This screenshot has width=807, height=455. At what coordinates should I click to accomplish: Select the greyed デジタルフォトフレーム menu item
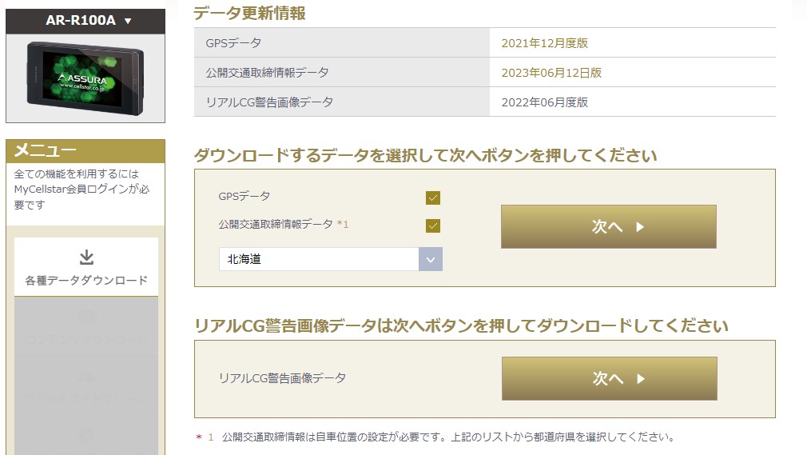86,385
